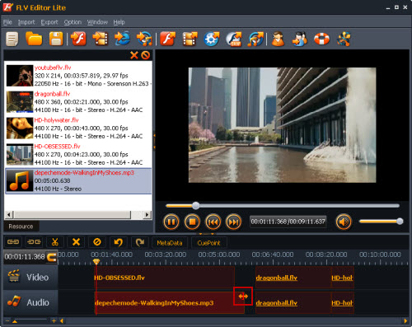Click the Video track header

click(30, 277)
